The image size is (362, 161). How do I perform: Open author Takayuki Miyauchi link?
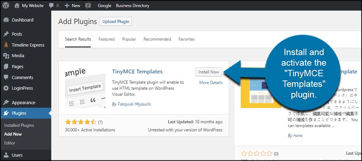coord(134,104)
